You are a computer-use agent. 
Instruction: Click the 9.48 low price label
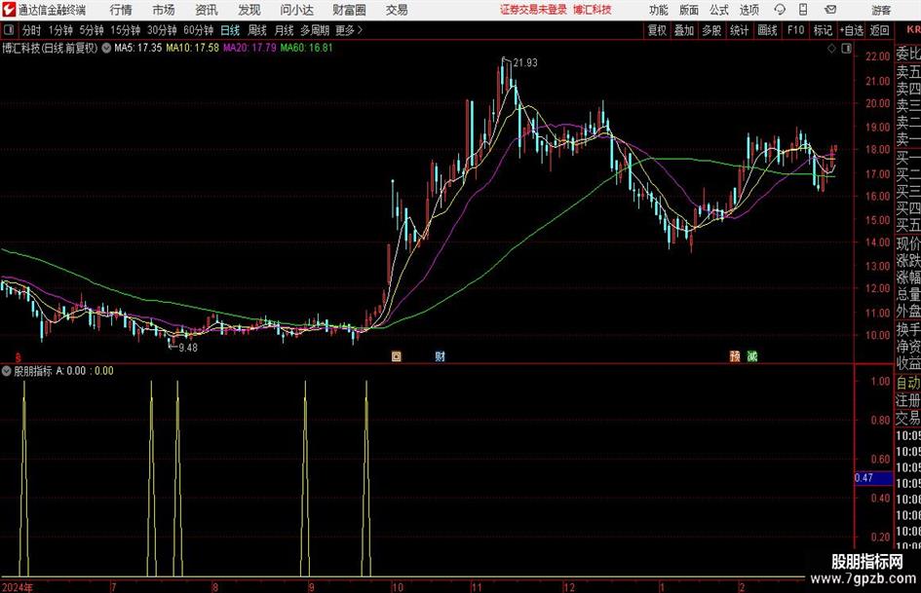188,348
